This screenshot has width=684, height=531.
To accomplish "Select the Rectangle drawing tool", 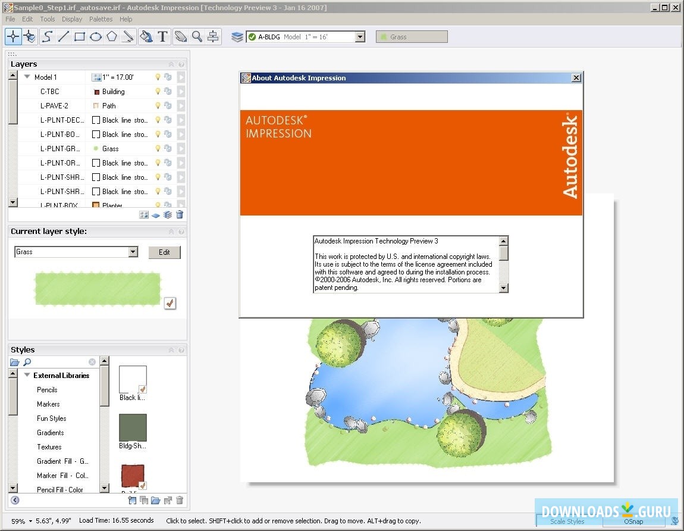I will [x=79, y=37].
